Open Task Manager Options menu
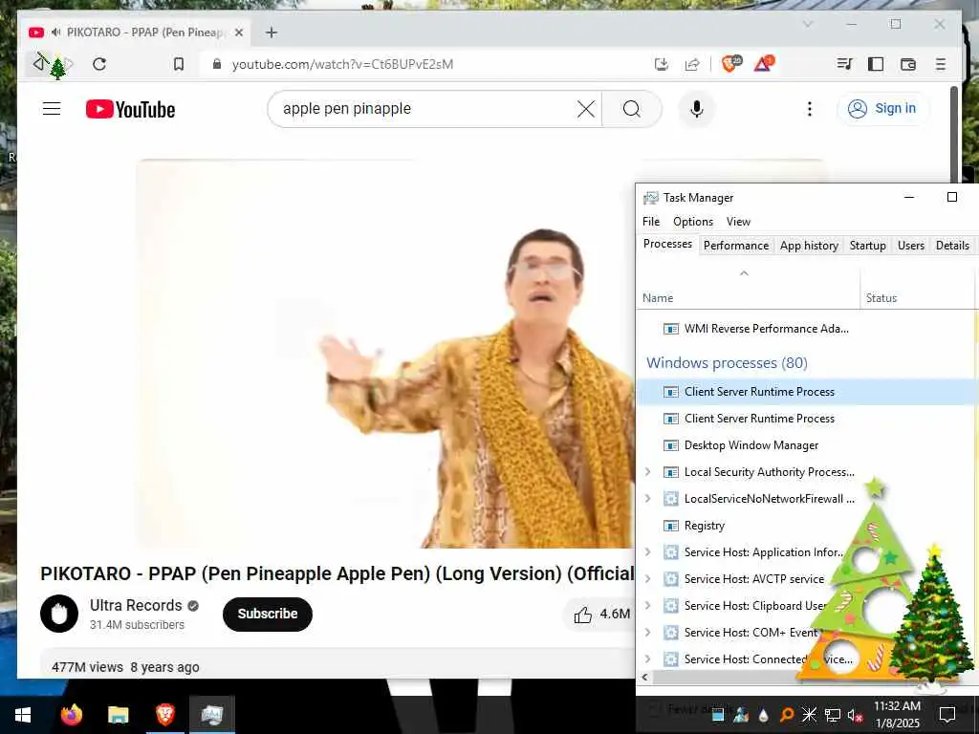 pos(693,222)
